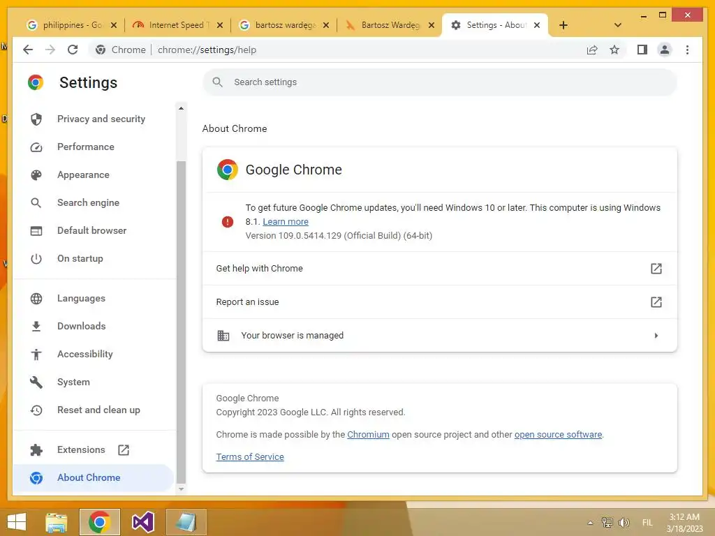This screenshot has width=715, height=536.
Task: Open Get help with Chrome
Action: click(x=440, y=269)
